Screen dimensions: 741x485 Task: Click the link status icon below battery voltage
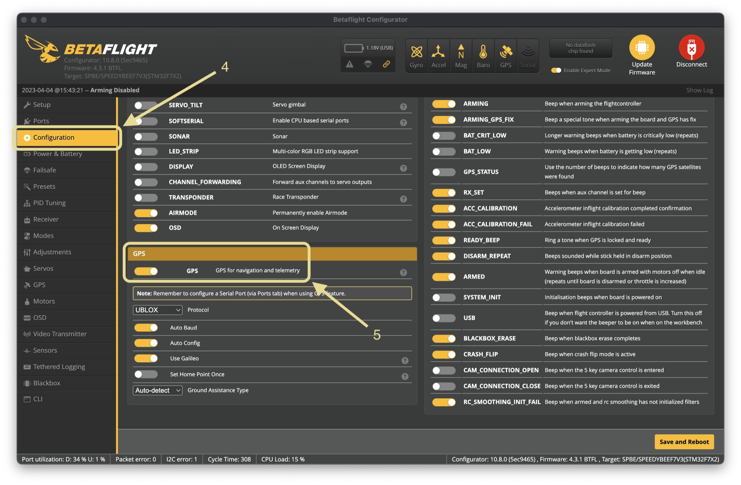pos(386,64)
